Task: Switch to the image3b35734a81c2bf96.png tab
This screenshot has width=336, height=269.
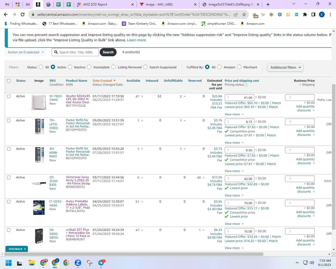Action: [x=230, y=4]
